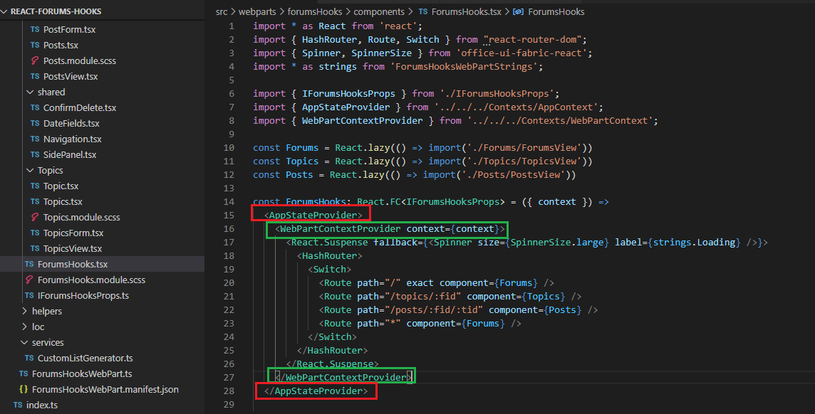Click the Sass icon beside Posts.module.scss
815x414 pixels.
click(35, 61)
